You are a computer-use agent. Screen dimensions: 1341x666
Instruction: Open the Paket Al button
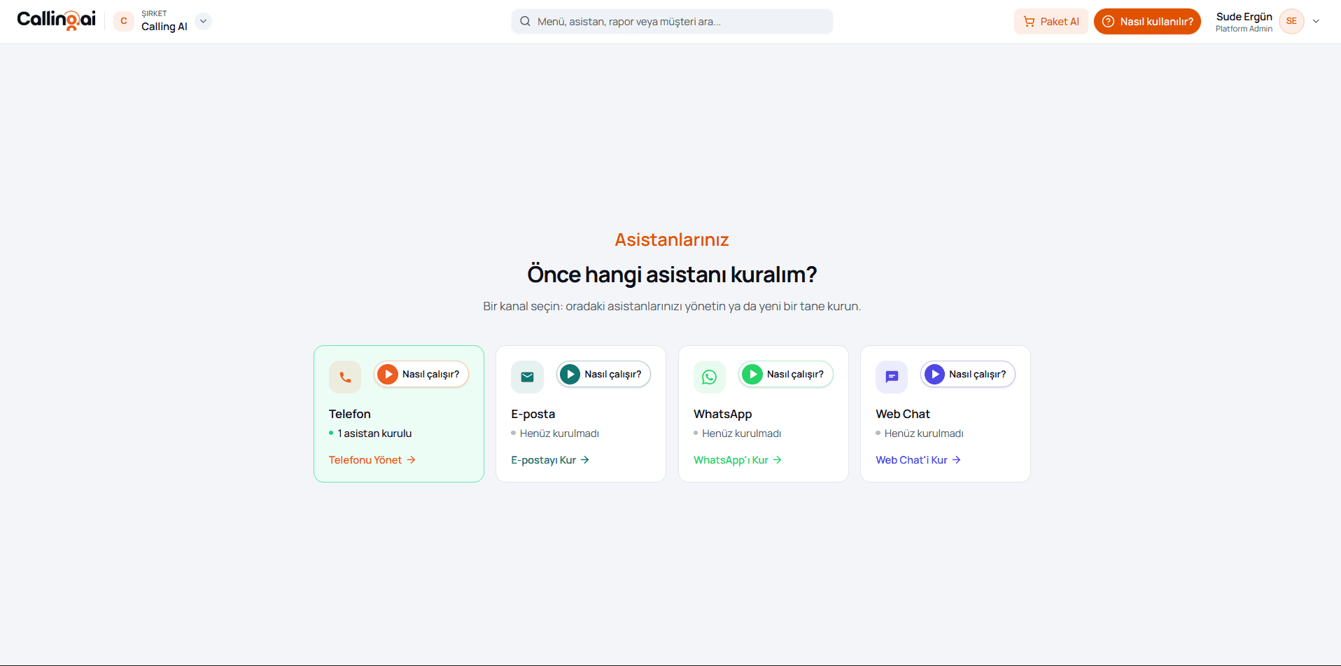click(1051, 21)
